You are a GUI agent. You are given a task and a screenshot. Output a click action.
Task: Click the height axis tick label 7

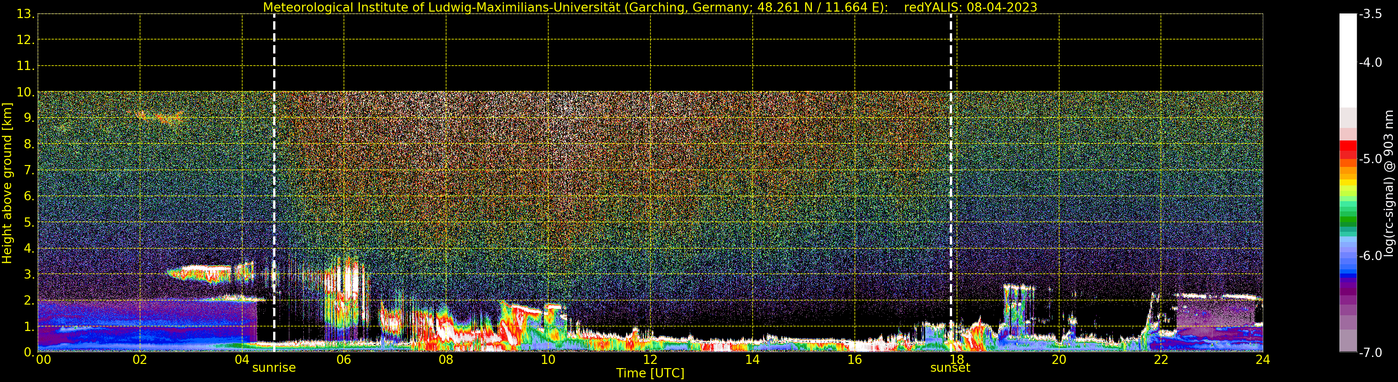tap(29, 170)
